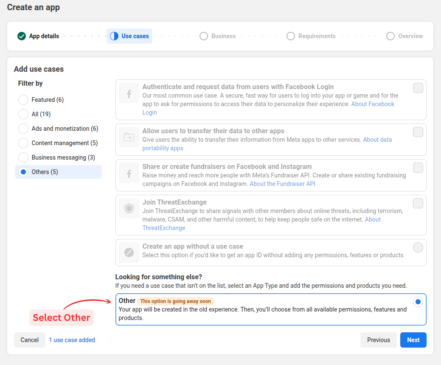The height and width of the screenshot is (365, 441).
Task: Jump to the Business step
Action: tap(218, 36)
